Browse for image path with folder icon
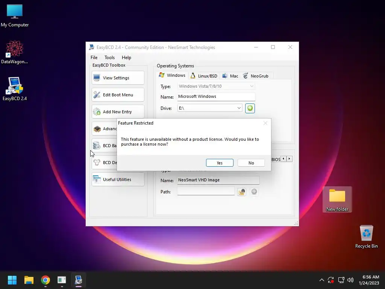This screenshot has height=289, width=385. (242, 192)
